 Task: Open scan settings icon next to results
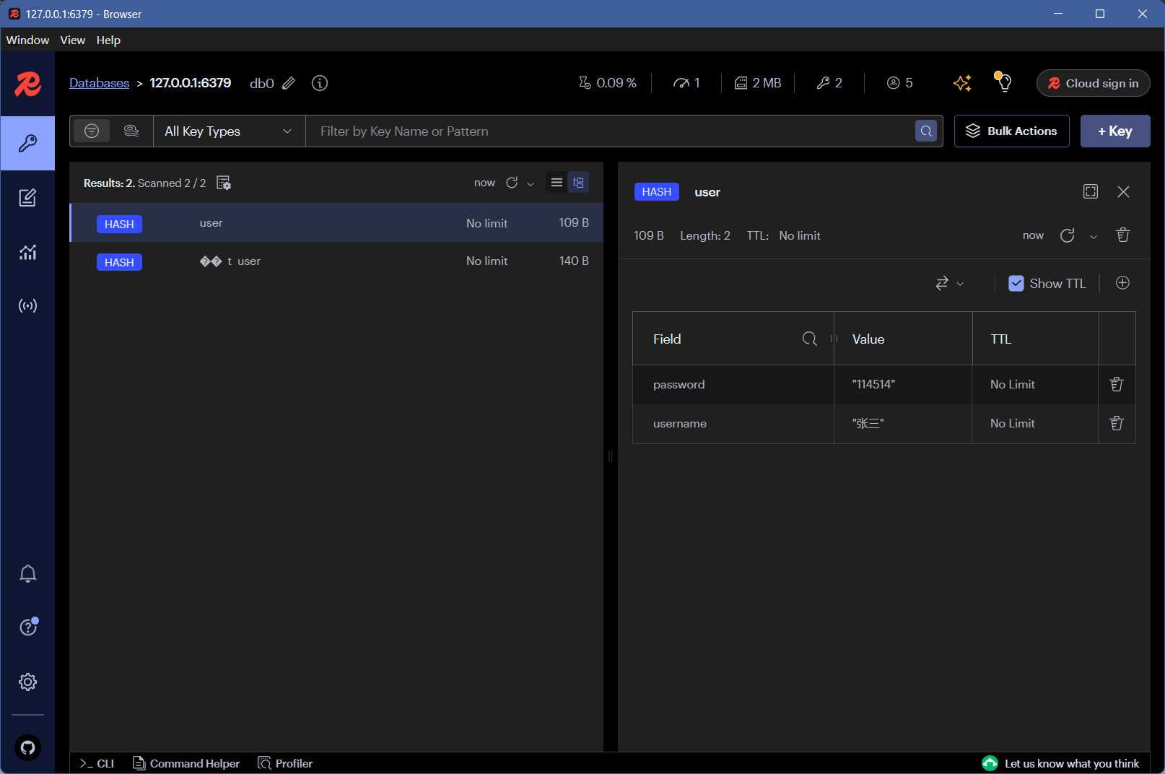coord(224,183)
